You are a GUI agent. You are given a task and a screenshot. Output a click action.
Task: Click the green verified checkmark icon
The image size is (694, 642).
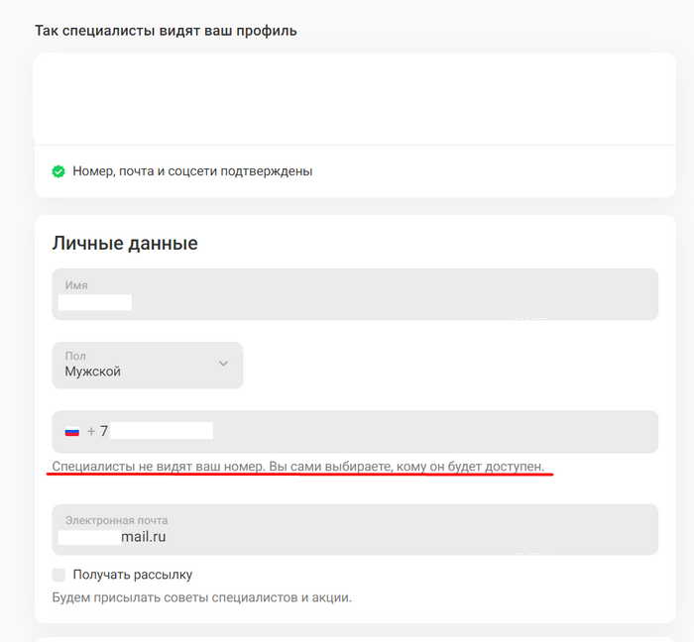click(x=58, y=171)
